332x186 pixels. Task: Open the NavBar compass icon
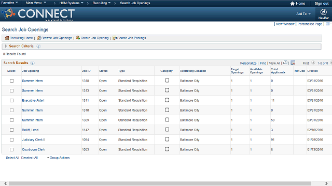point(323,12)
